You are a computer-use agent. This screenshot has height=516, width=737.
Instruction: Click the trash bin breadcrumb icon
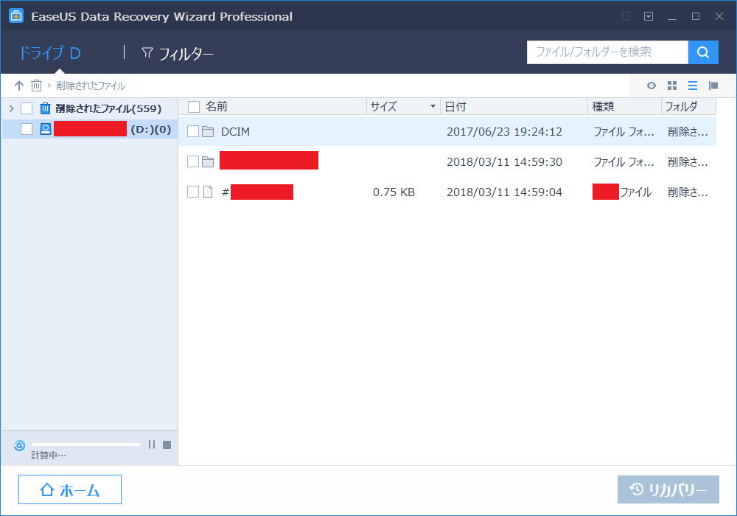(x=36, y=86)
